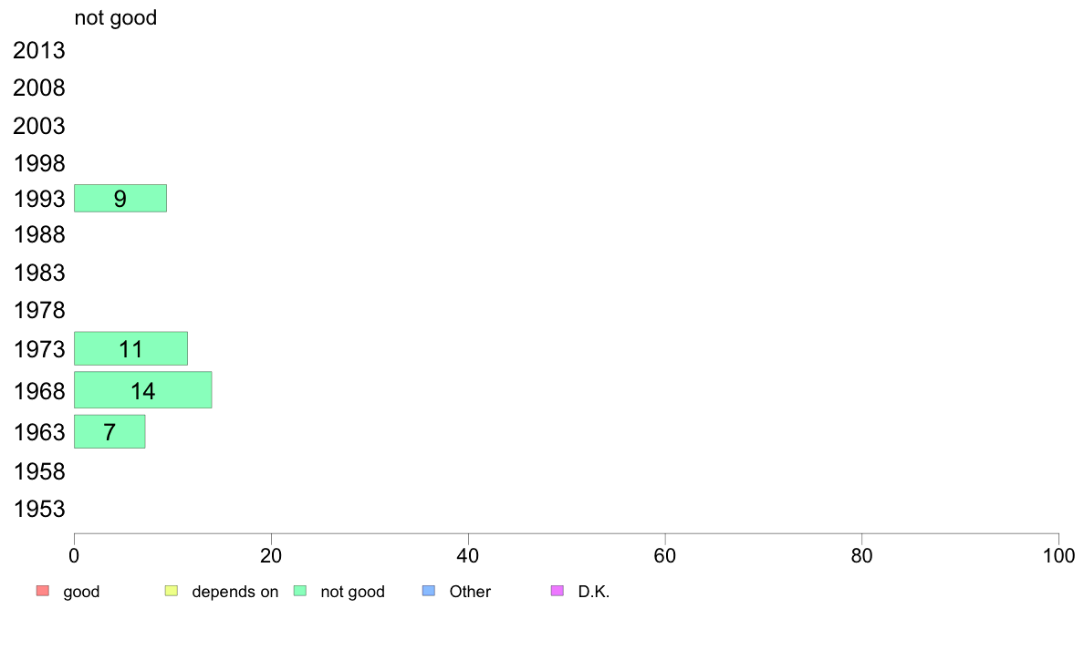Click the x-axis tick labeled 100

[1058, 555]
